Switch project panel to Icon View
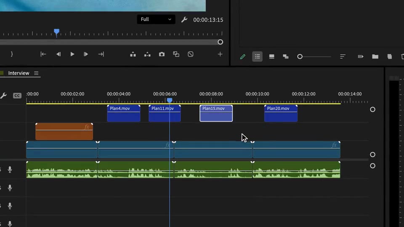 click(271, 57)
